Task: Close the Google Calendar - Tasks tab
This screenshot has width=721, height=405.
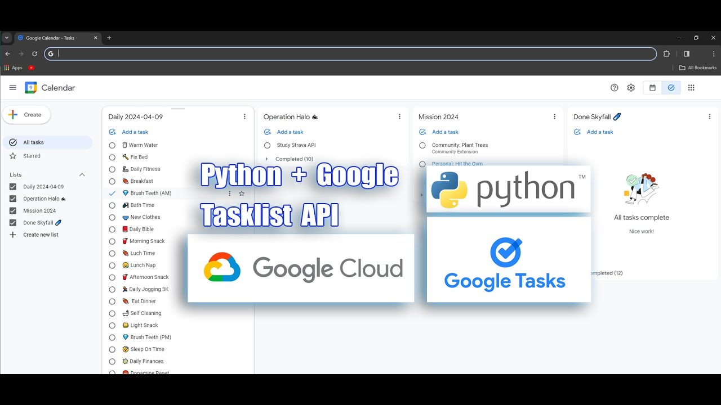Action: [95, 38]
